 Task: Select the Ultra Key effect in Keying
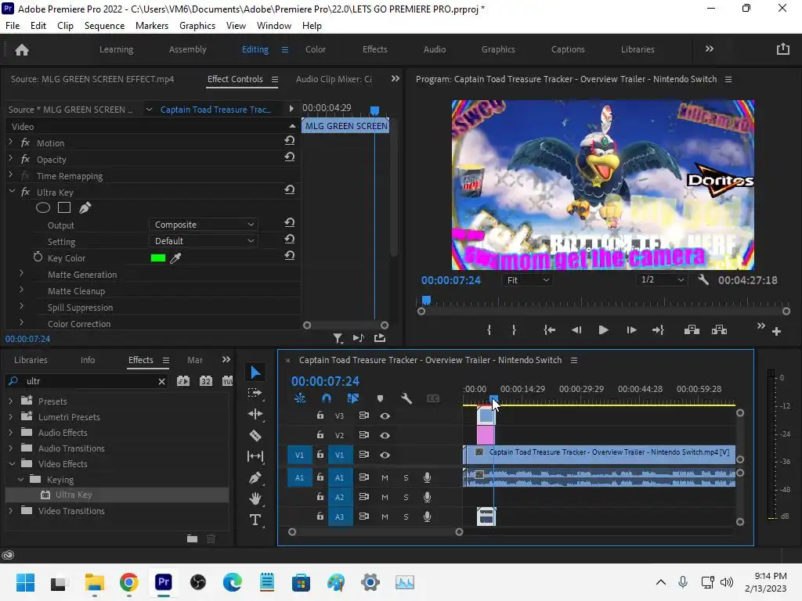(74, 495)
